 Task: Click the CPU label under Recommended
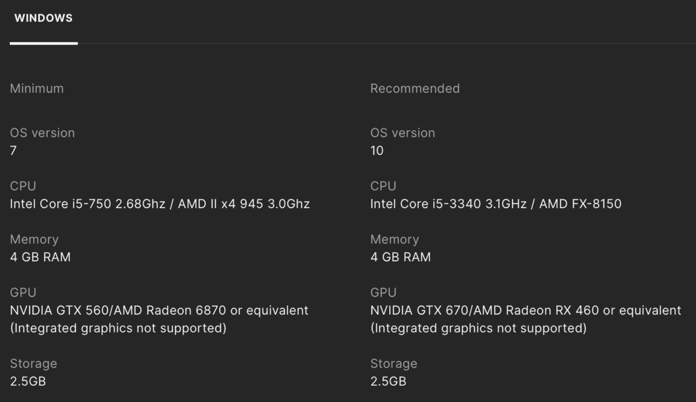[x=383, y=186]
